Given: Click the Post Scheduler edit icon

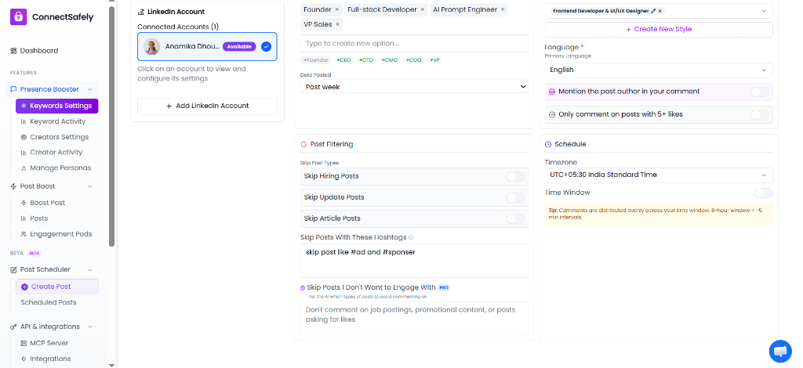Looking at the screenshot, I should pyautogui.click(x=13, y=269).
